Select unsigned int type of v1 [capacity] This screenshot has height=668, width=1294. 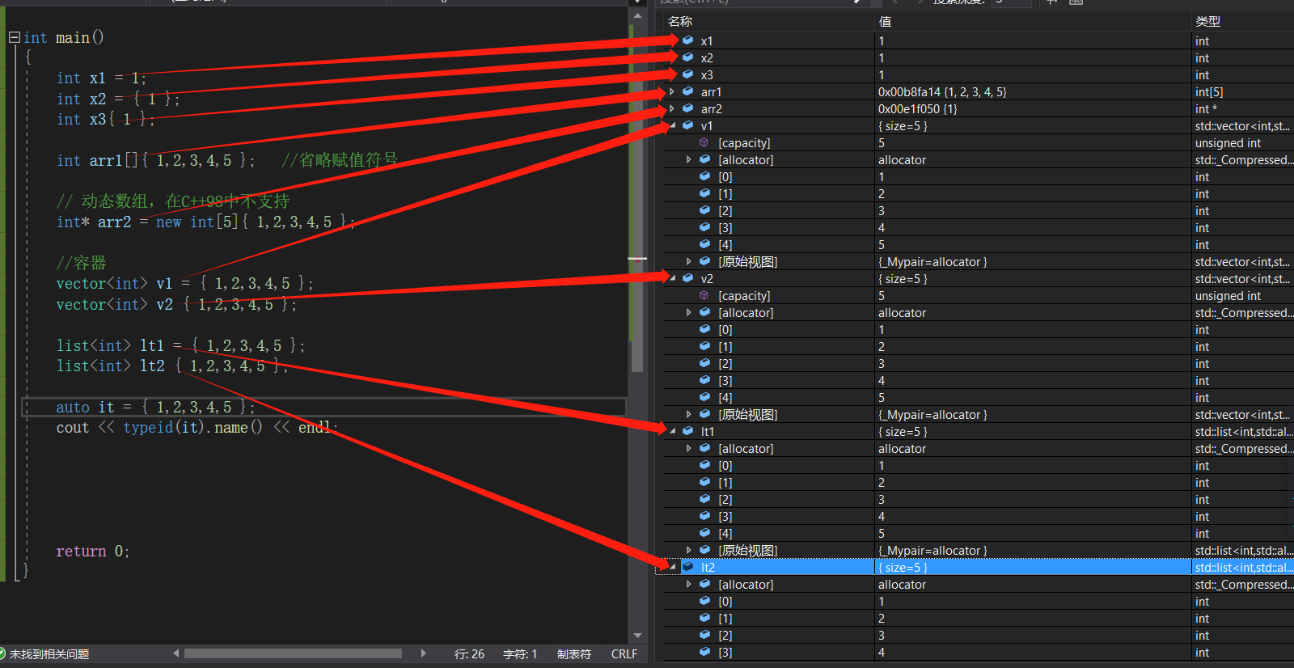(x=1228, y=142)
